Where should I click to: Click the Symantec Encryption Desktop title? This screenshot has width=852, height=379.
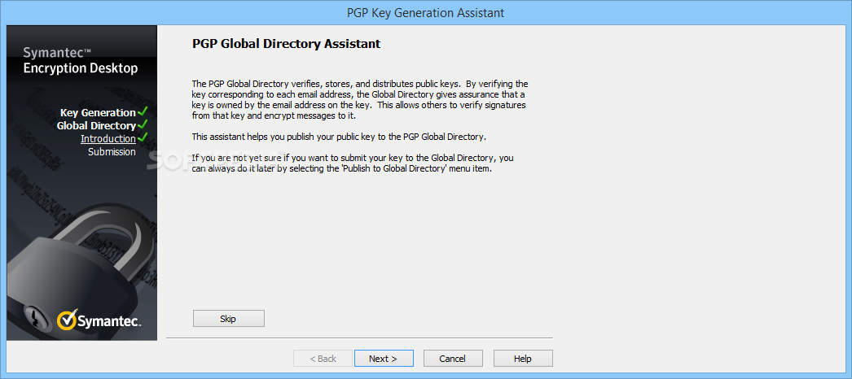pyautogui.click(x=81, y=61)
